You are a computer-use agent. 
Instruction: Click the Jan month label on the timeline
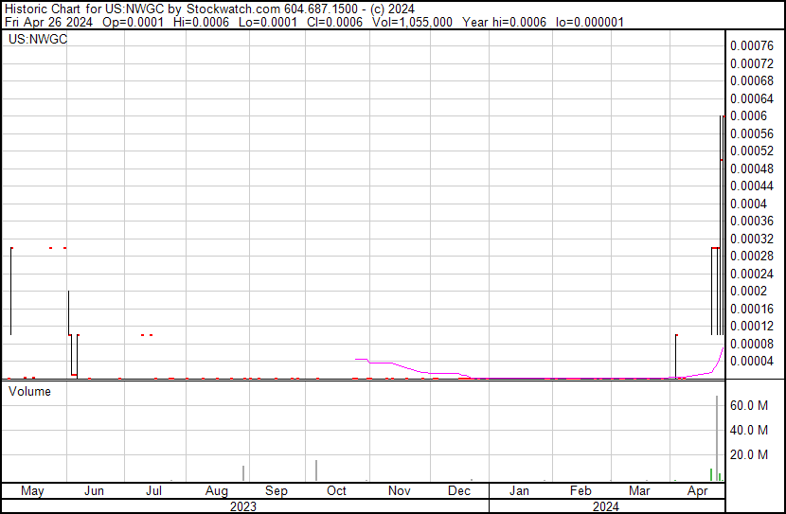point(519,491)
